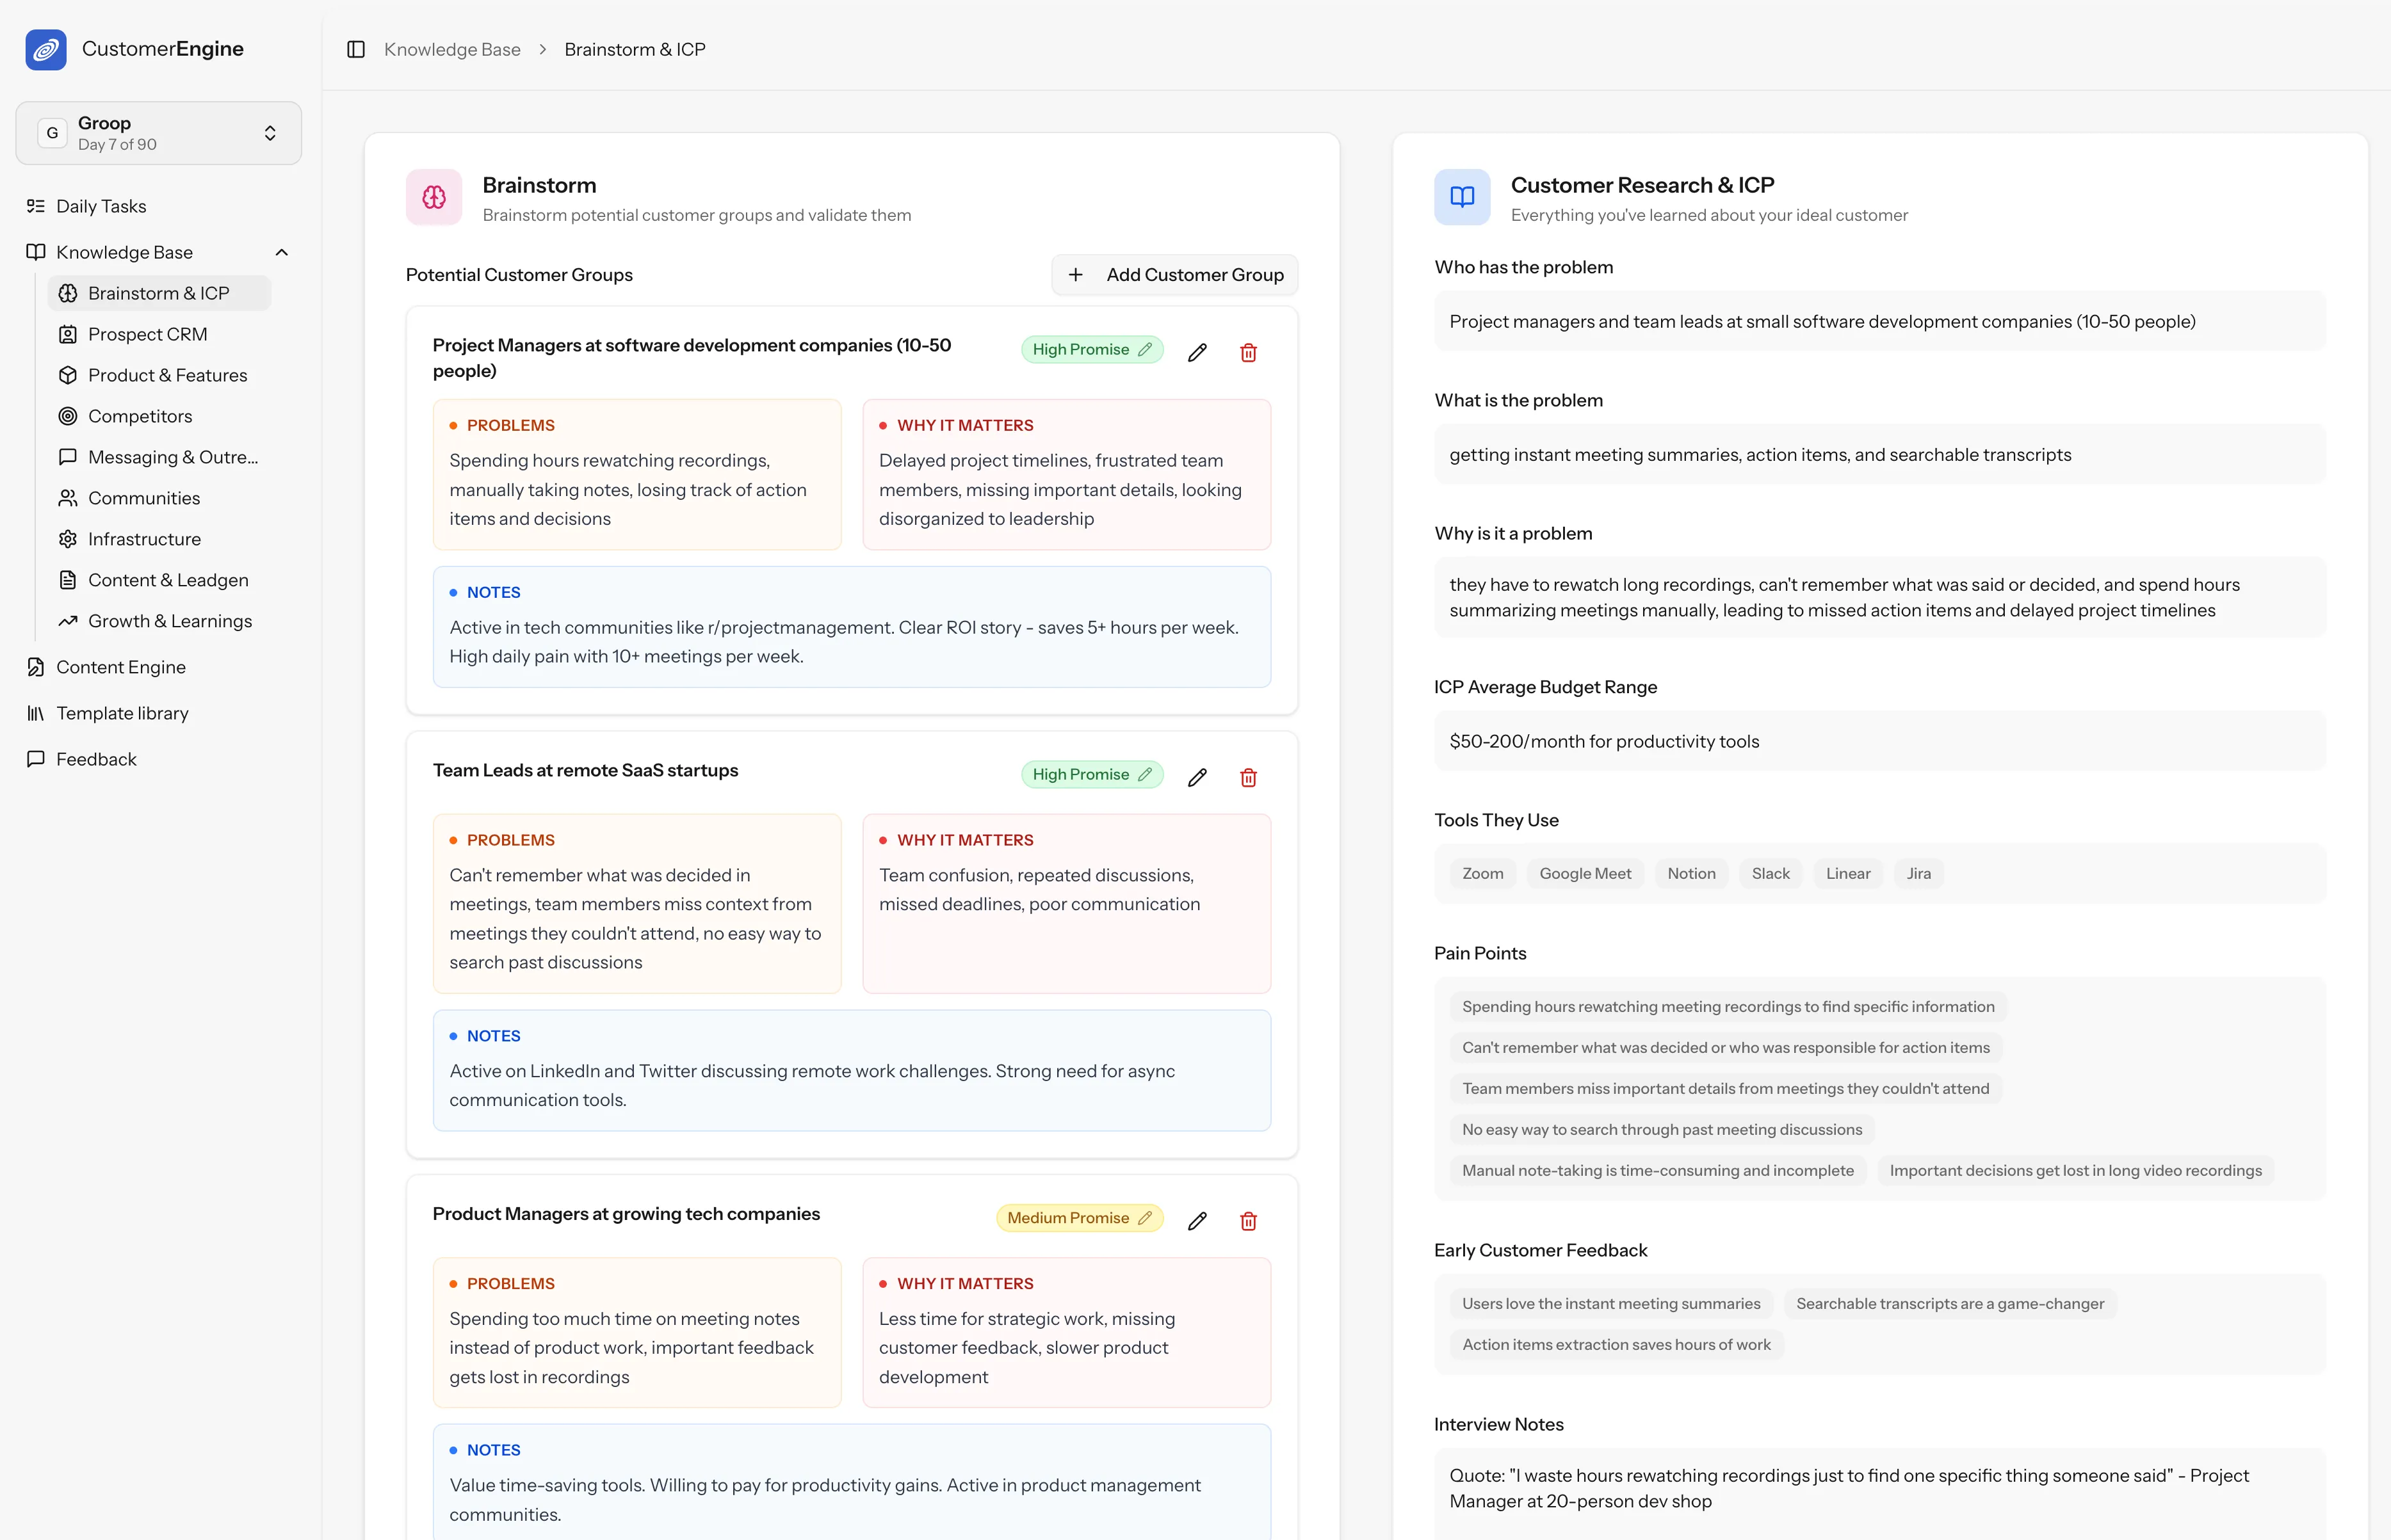Viewport: 2391px width, 1540px height.
Task: Delete the Team Leads customer group
Action: 1247,777
